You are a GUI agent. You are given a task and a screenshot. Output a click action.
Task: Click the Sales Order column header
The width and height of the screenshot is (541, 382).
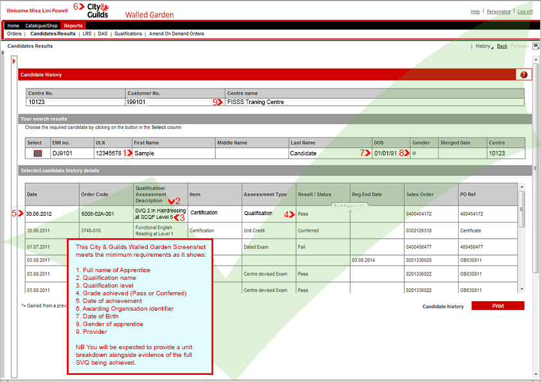(x=431, y=195)
